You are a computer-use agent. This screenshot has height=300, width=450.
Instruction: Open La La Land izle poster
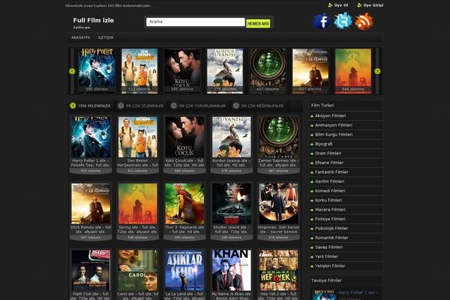coord(184,271)
